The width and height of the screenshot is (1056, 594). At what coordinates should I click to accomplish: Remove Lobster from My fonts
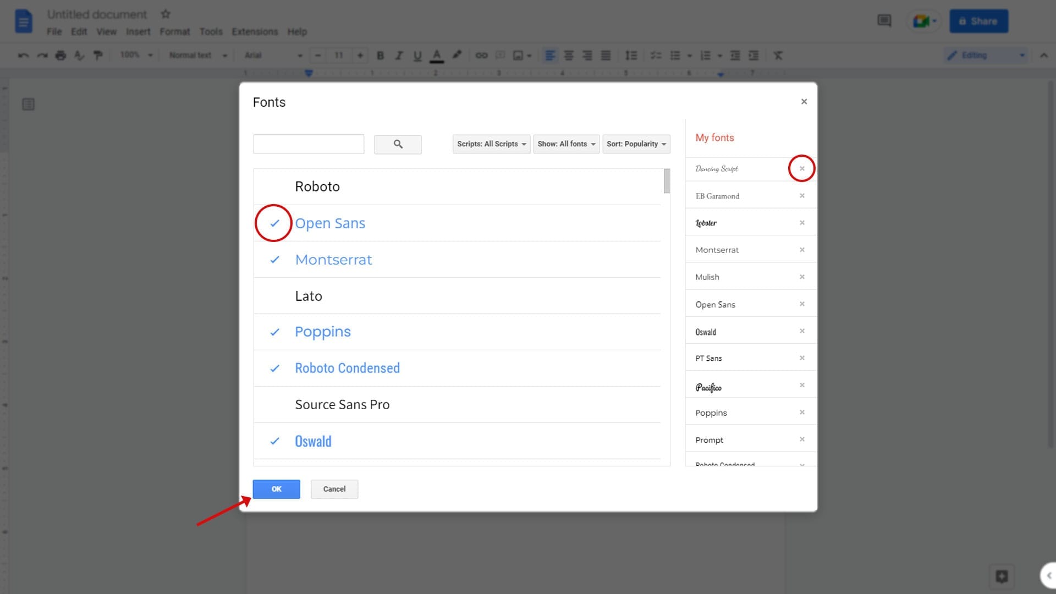click(802, 223)
